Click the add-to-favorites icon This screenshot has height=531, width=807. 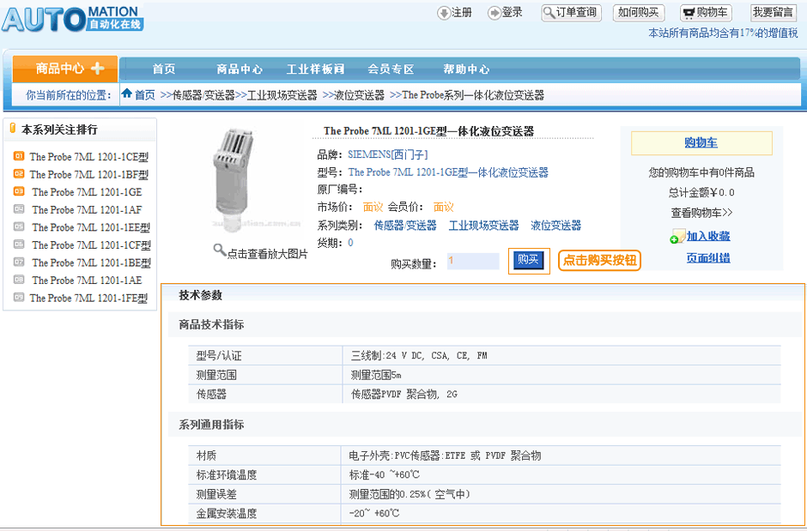[x=678, y=237]
